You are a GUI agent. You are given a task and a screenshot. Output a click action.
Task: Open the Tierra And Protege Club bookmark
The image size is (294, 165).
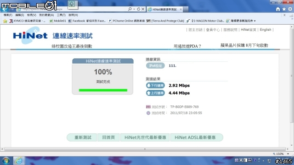(x=165, y=21)
